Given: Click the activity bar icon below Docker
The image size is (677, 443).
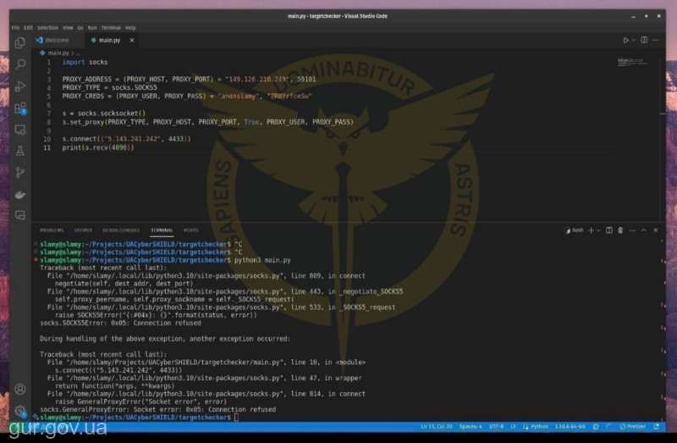Looking at the screenshot, I should 19,215.
